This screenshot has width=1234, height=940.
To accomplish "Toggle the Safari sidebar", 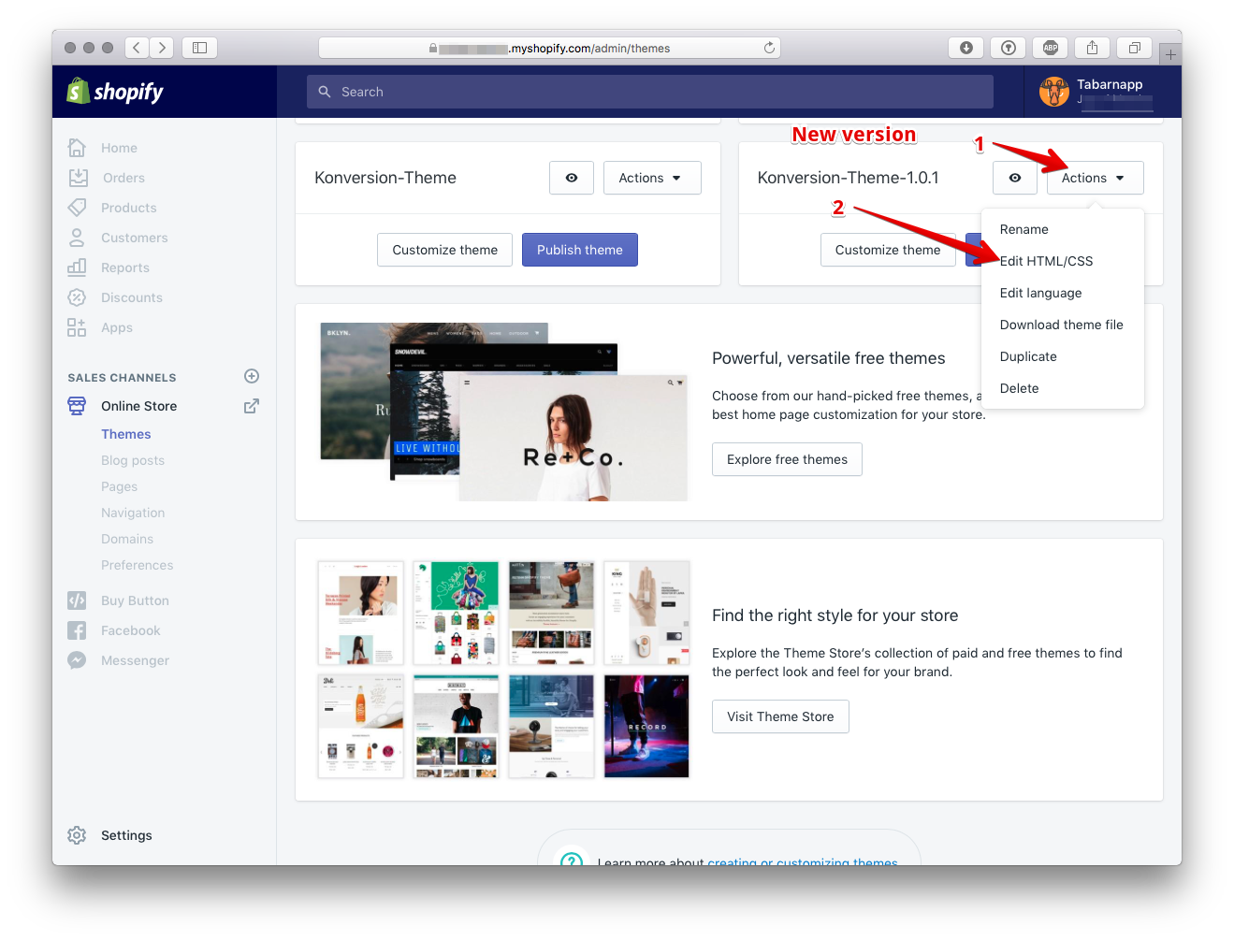I will (199, 48).
